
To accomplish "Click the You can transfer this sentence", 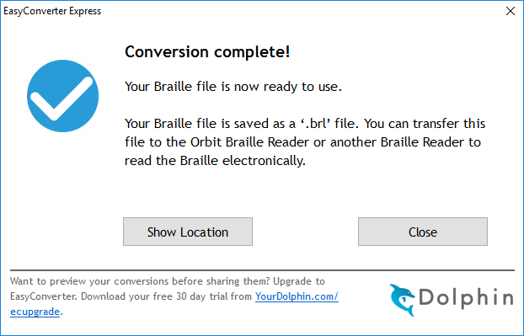I will tap(425, 124).
